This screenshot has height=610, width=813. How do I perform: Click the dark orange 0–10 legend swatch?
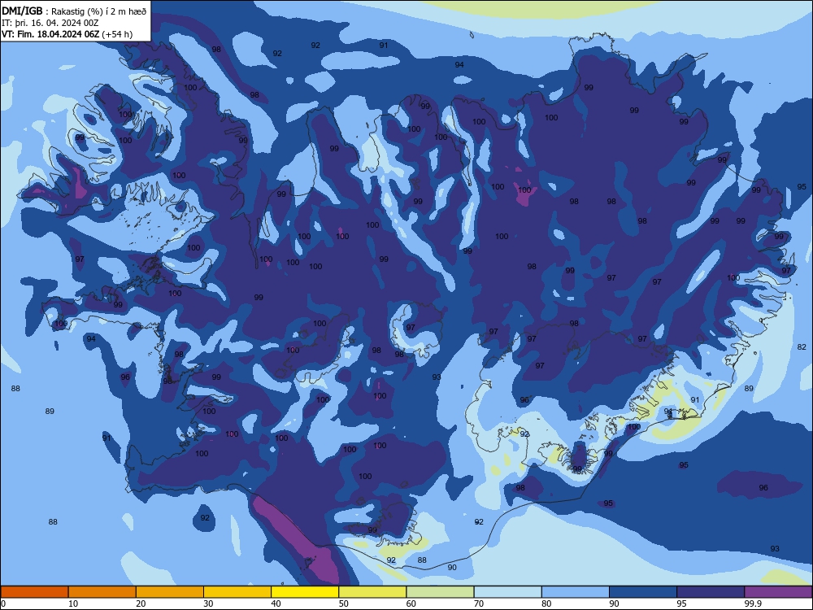pyautogui.click(x=34, y=592)
